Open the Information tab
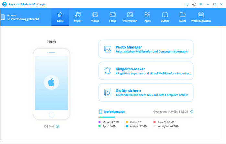Viewport: 226px width, 144px height. [130, 17]
